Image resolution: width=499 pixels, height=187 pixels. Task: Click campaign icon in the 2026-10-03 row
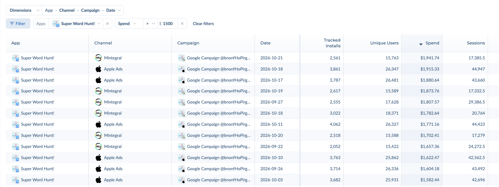pos(182,180)
